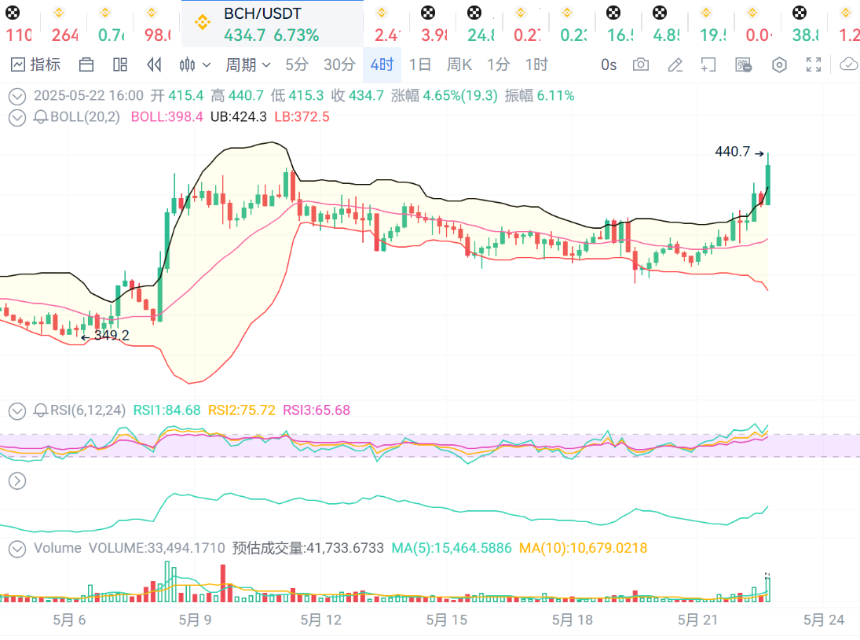The width and height of the screenshot is (860, 640).
Task: Click the cloud sync icon
Action: click(849, 64)
